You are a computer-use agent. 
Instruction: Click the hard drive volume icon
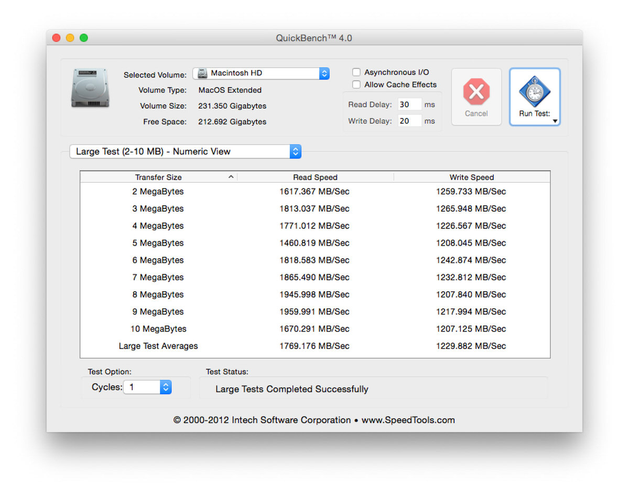click(90, 88)
